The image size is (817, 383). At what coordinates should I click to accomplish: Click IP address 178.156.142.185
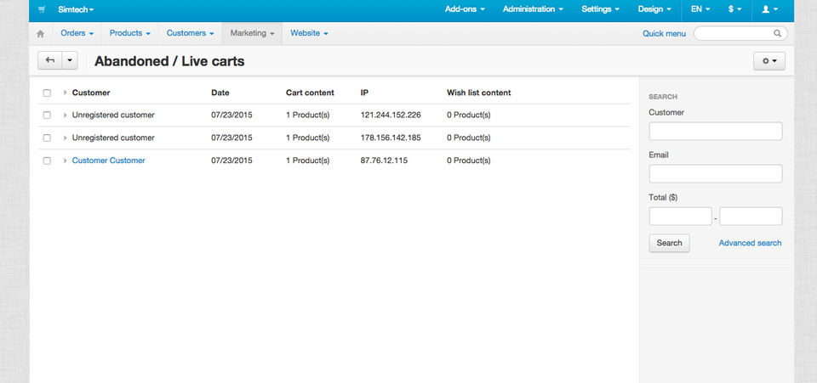click(x=391, y=138)
